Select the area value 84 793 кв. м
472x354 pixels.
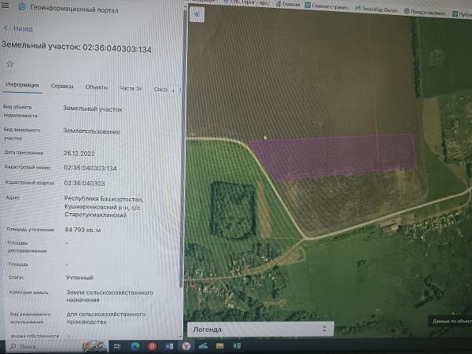[x=83, y=230]
